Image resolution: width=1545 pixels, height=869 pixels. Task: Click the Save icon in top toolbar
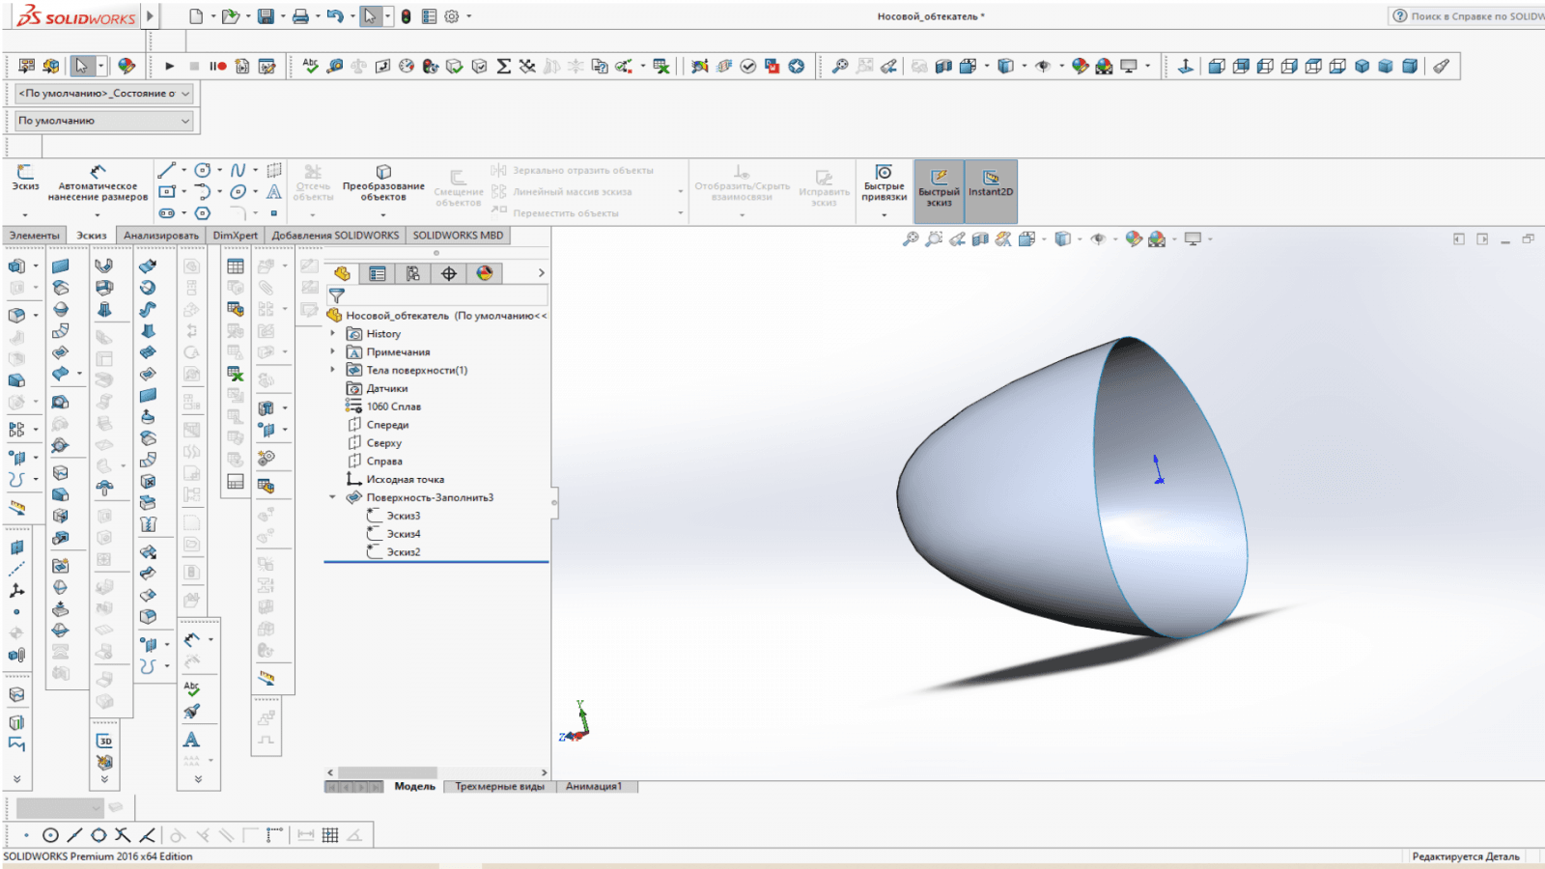click(x=266, y=16)
